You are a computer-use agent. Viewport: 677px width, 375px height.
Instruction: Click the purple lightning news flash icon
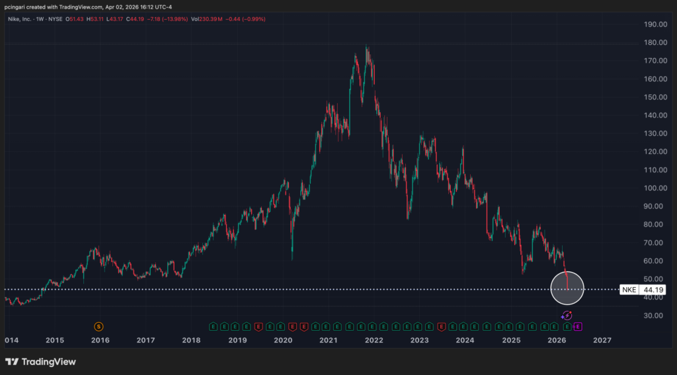point(567,316)
